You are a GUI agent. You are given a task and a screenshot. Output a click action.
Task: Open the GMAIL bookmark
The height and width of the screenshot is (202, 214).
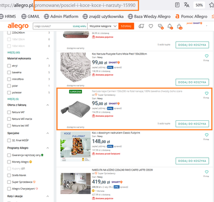pyautogui.click(x=30, y=17)
